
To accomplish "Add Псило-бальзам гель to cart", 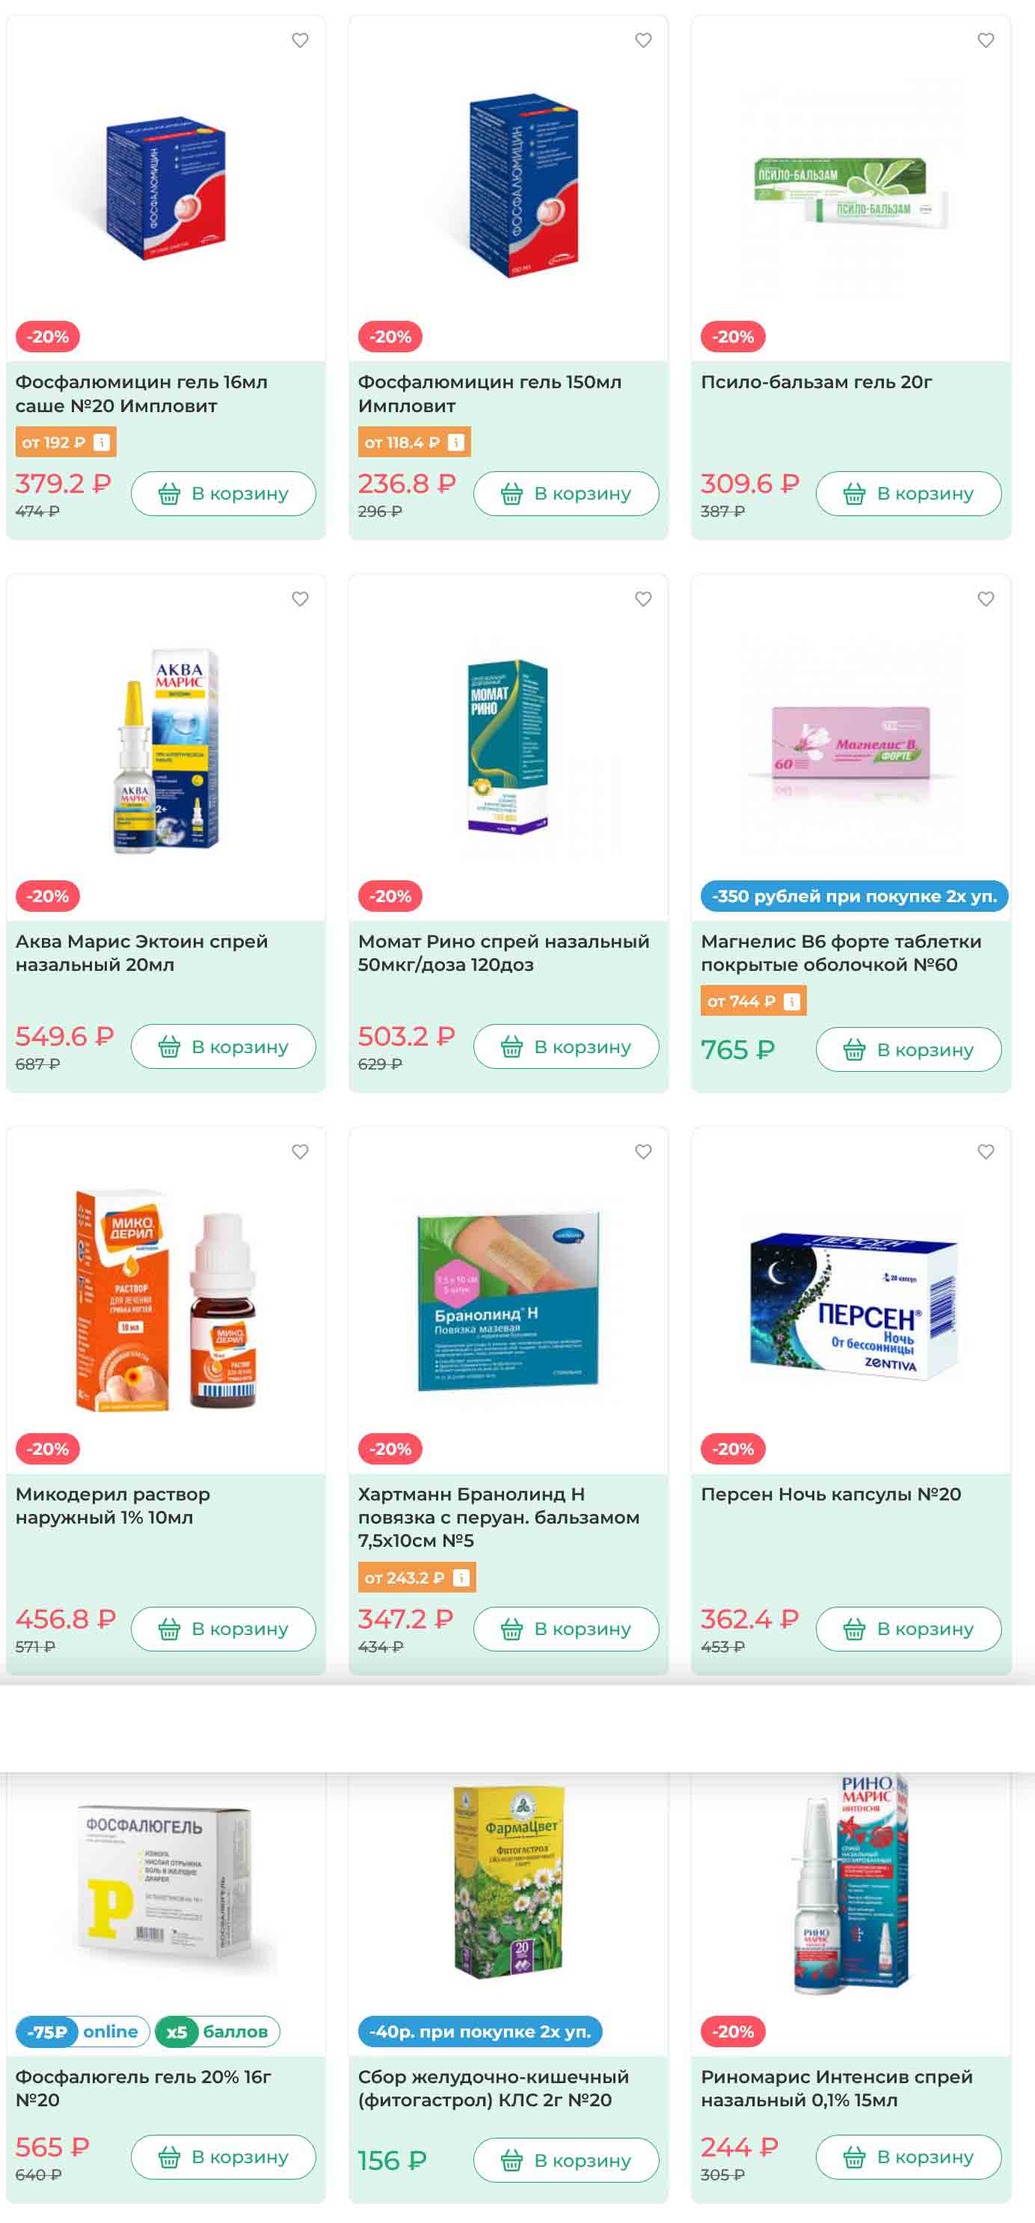I will pos(908,494).
